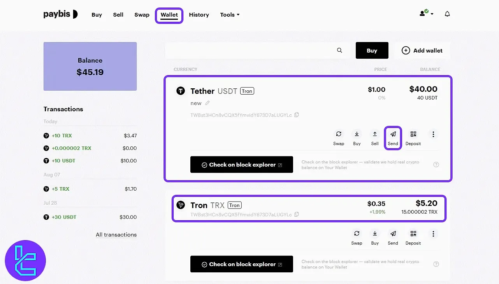This screenshot has height=284, width=499.
Task: Open the Swap page from navigation
Action: click(x=142, y=15)
